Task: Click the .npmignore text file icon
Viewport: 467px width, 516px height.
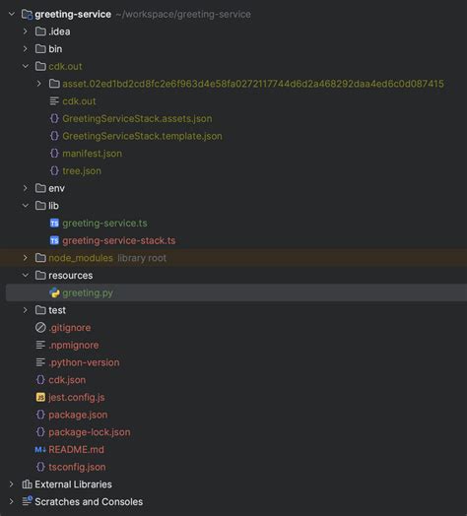Action: point(40,345)
